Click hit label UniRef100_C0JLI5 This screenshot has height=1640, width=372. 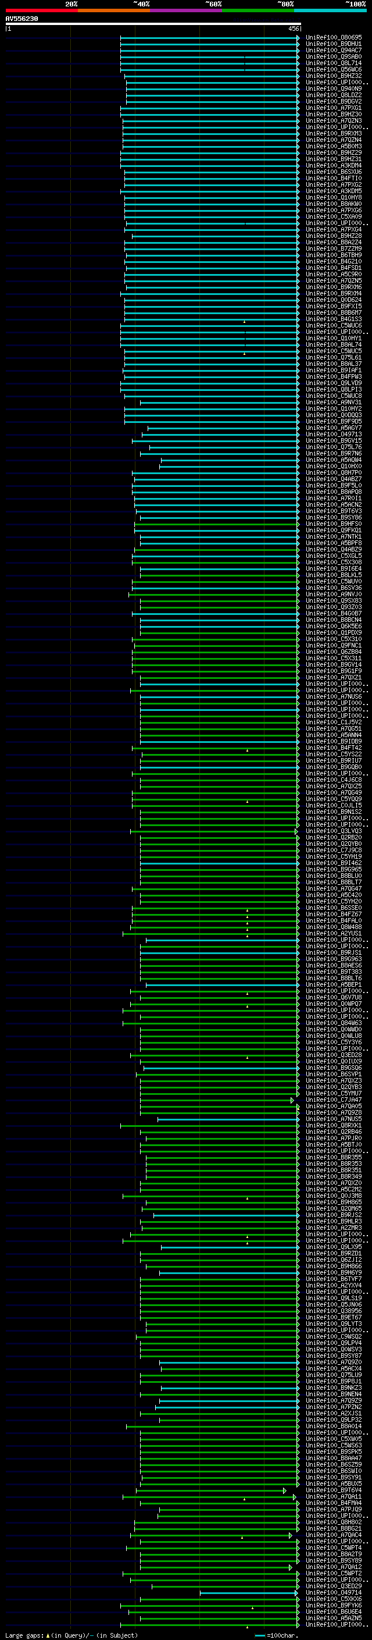click(334, 805)
